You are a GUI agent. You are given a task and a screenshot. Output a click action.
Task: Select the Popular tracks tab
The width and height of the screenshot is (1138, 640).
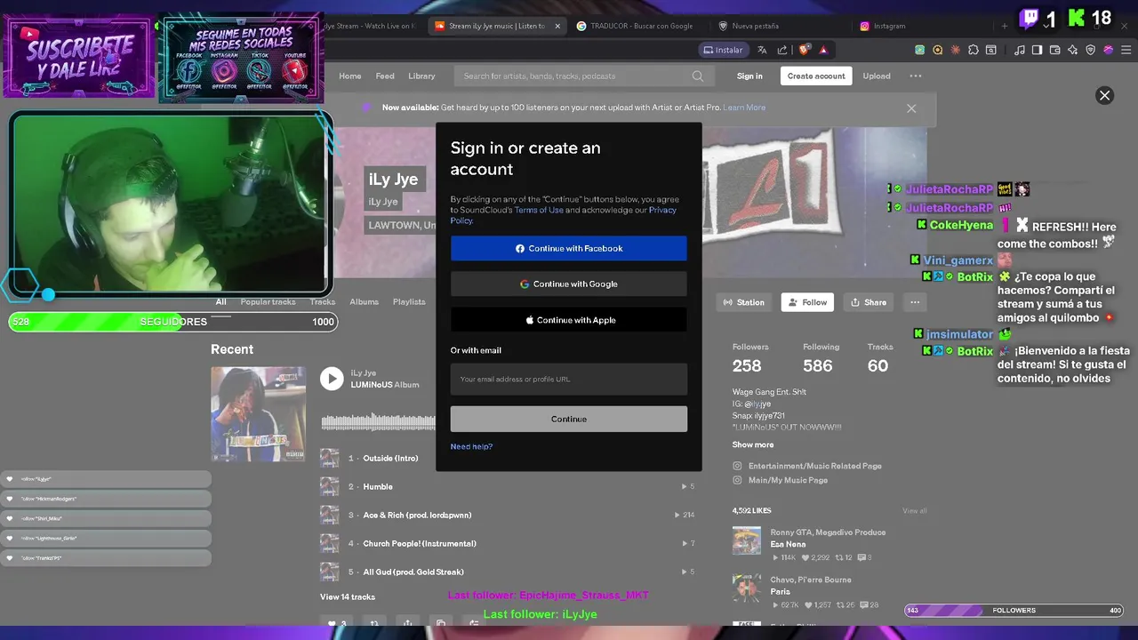click(x=268, y=302)
